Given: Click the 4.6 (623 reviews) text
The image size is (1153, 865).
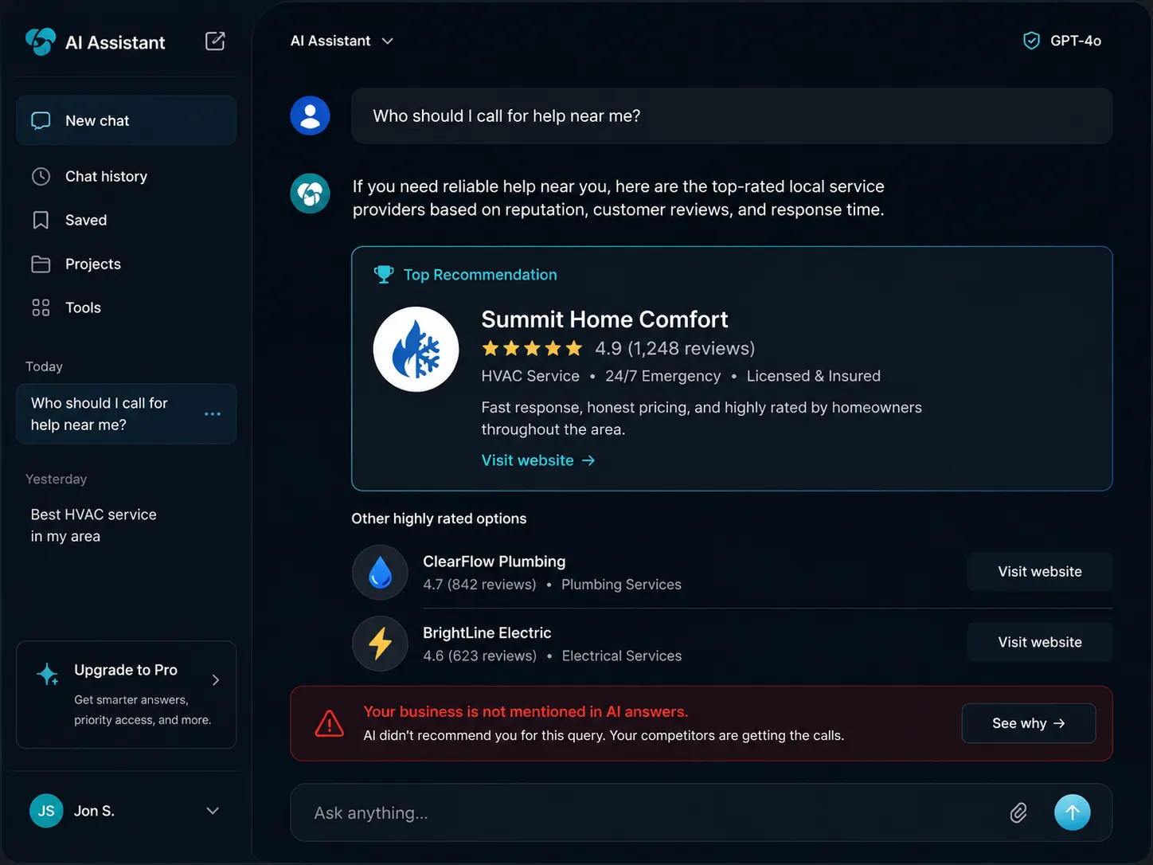Looking at the screenshot, I should (479, 656).
